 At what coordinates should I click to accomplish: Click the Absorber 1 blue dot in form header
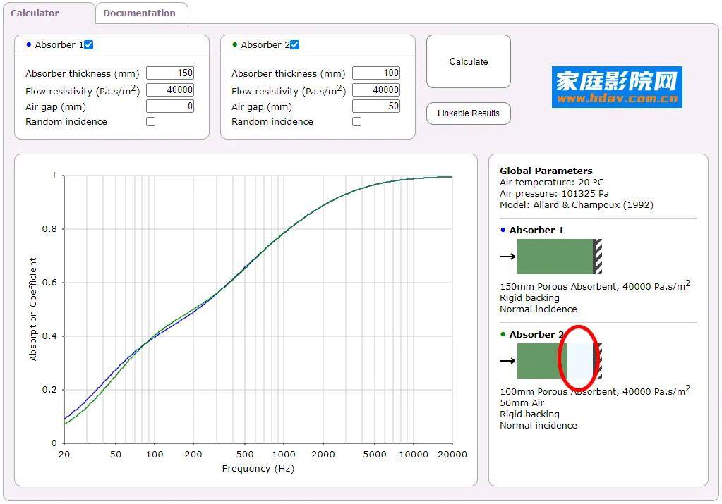click(x=28, y=44)
